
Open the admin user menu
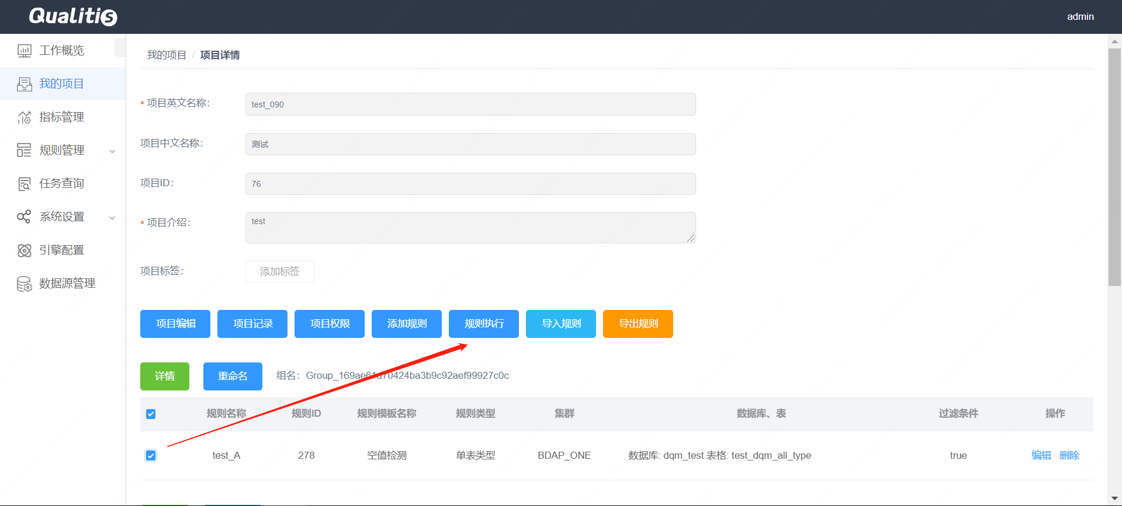1080,16
